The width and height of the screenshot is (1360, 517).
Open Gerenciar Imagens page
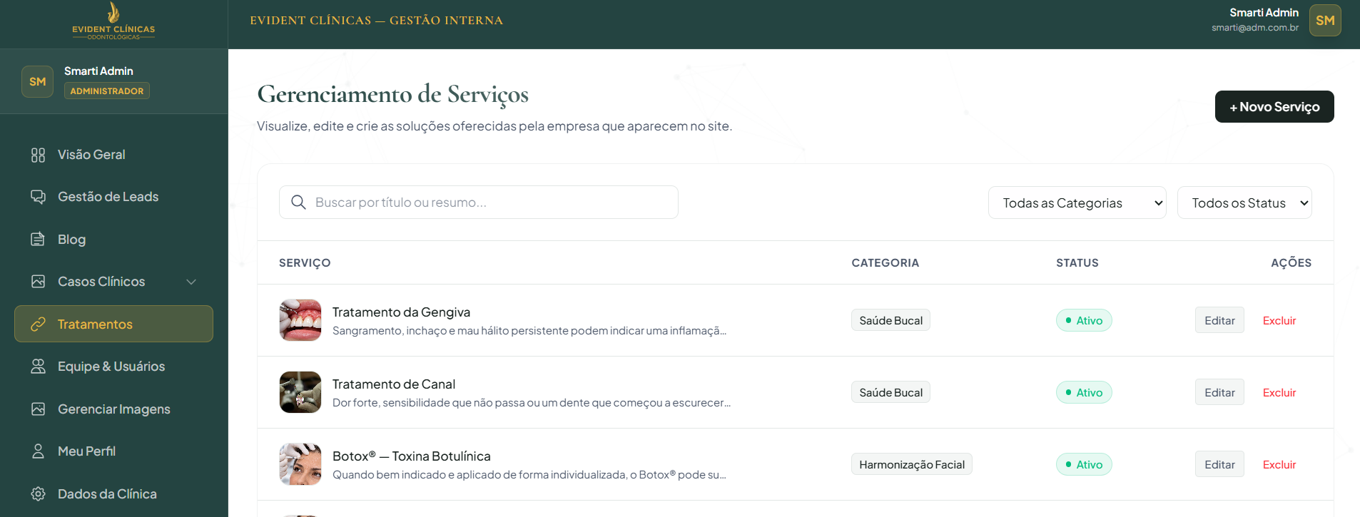pyautogui.click(x=113, y=409)
